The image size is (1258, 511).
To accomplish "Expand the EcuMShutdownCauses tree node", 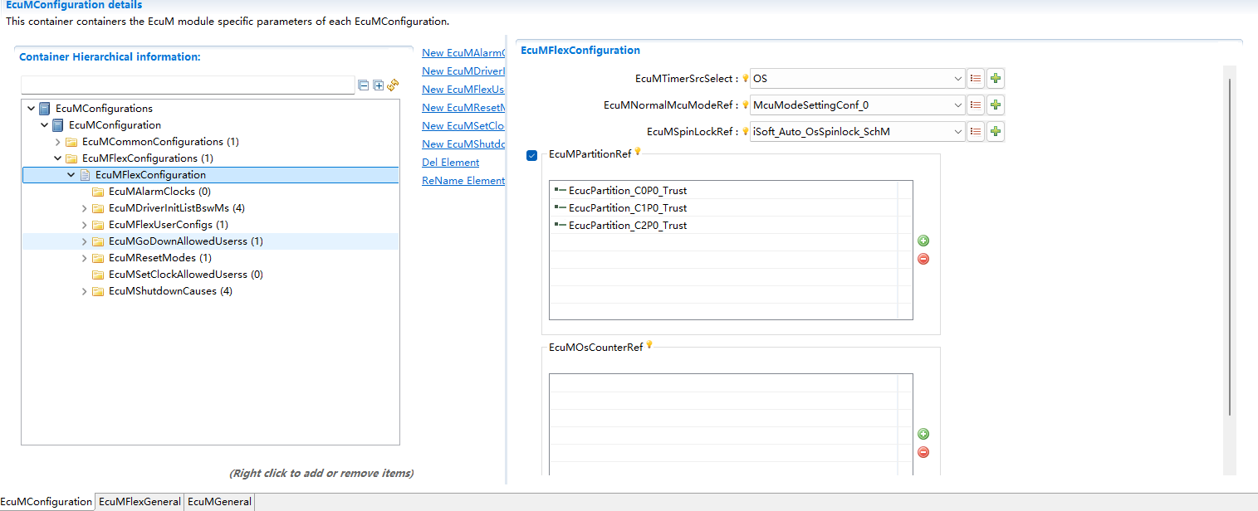I will coord(85,291).
